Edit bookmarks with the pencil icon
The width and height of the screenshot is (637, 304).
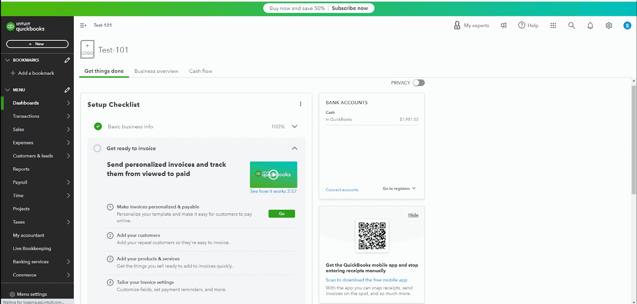67,60
